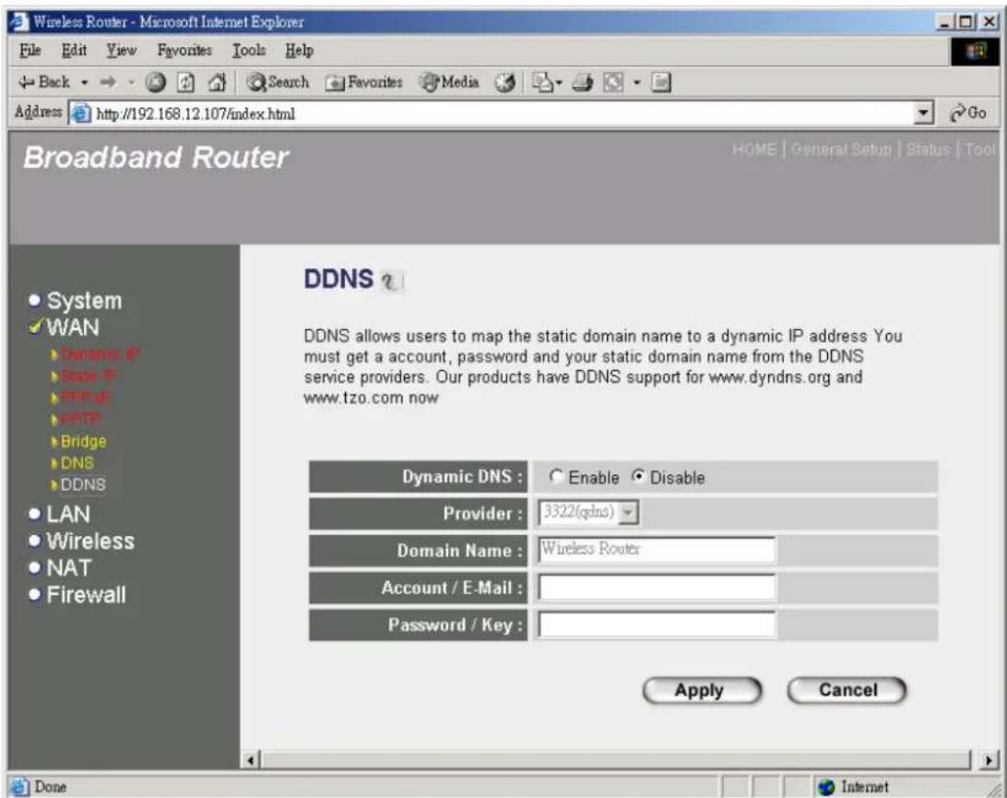Click the Windows flag throbber icon
The width and height of the screenshot is (1007, 798).
click(975, 51)
